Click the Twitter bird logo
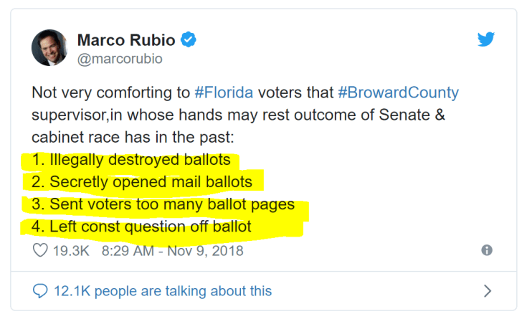 pyautogui.click(x=486, y=40)
